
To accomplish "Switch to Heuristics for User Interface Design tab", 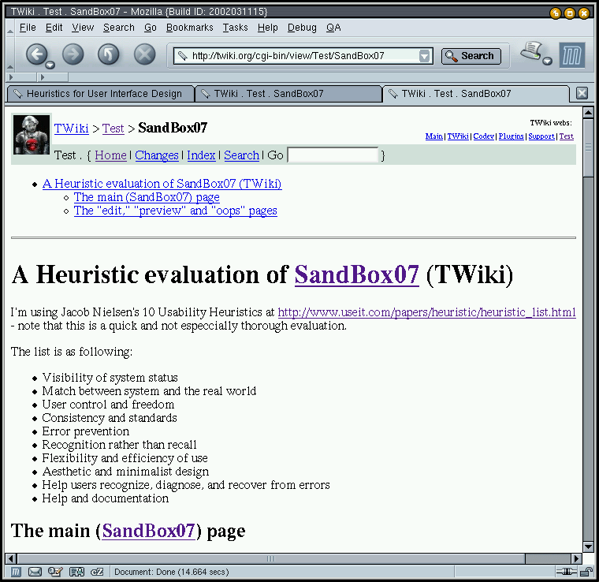I will [101, 94].
